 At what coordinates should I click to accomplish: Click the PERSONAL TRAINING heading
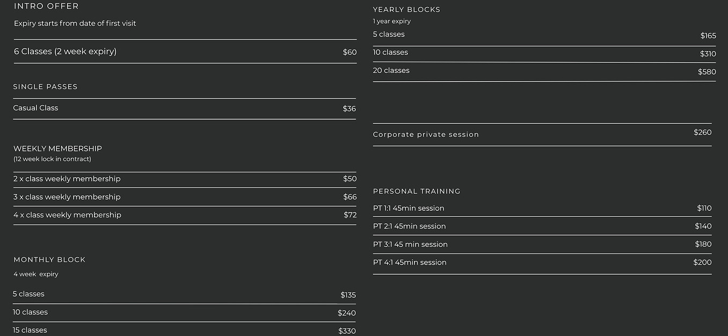[x=417, y=191]
